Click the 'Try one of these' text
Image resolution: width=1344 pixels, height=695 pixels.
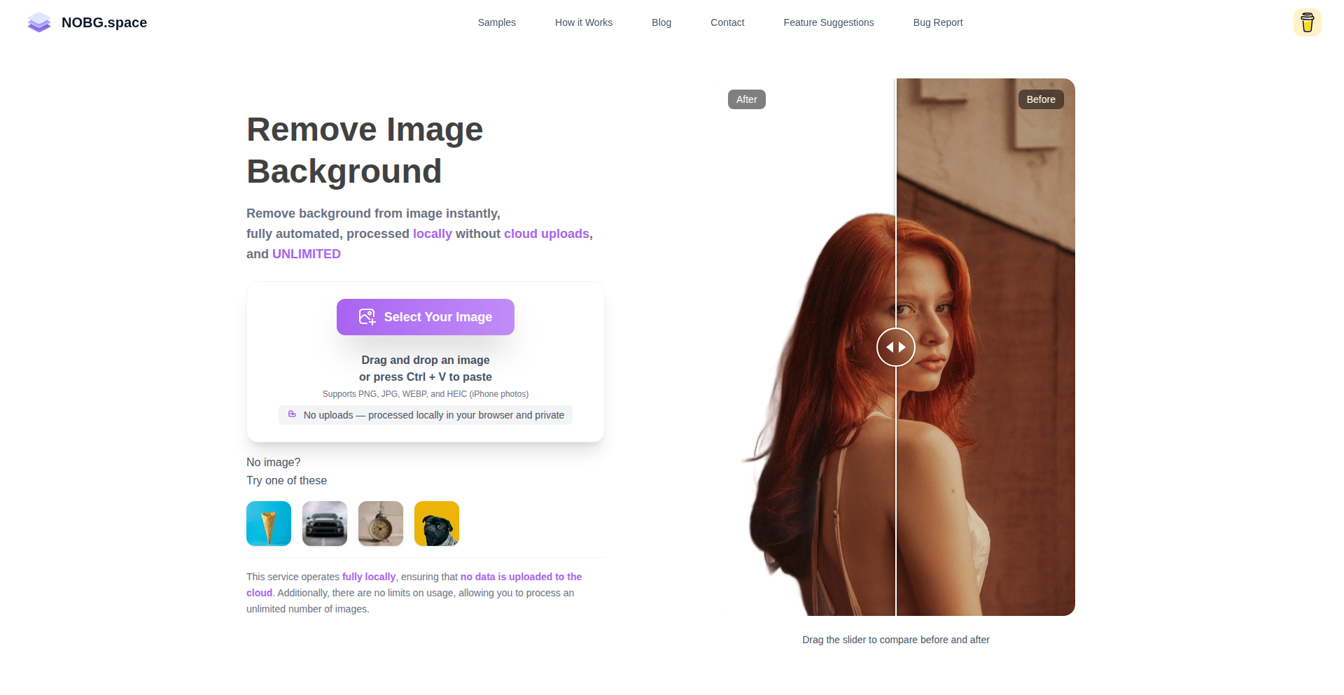[x=286, y=480]
